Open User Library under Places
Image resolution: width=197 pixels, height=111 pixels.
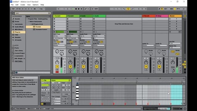pos(19,51)
